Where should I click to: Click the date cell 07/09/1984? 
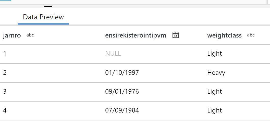coord(122,110)
